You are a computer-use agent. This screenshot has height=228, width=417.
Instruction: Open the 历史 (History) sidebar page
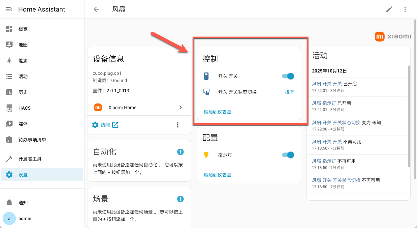coord(23,92)
